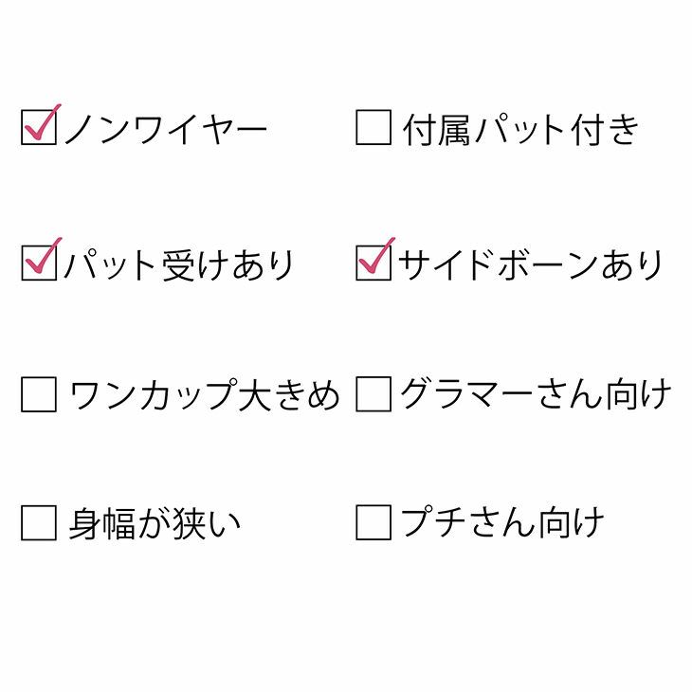Viewport: 692px width, 692px height.
Task: Click the empty box left of 身幅が狭い
Action: (39, 522)
